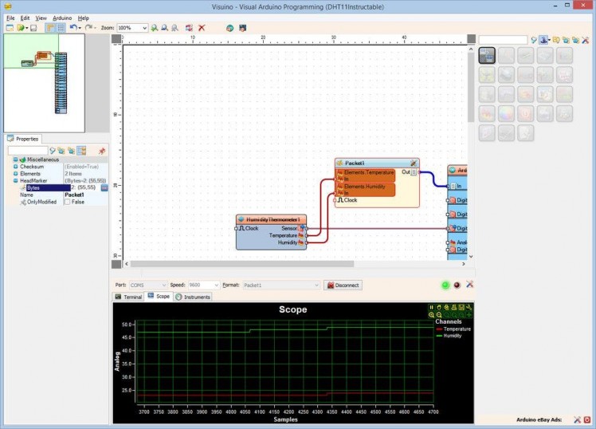Switch to the Terminal tab
Viewport: 596px width, 429px height.
coord(128,297)
